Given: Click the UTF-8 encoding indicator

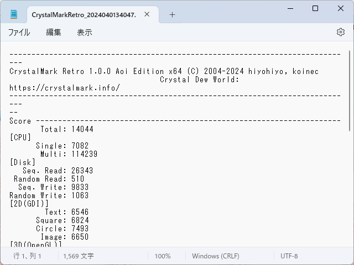Looking at the screenshot, I should pyautogui.click(x=289, y=256).
